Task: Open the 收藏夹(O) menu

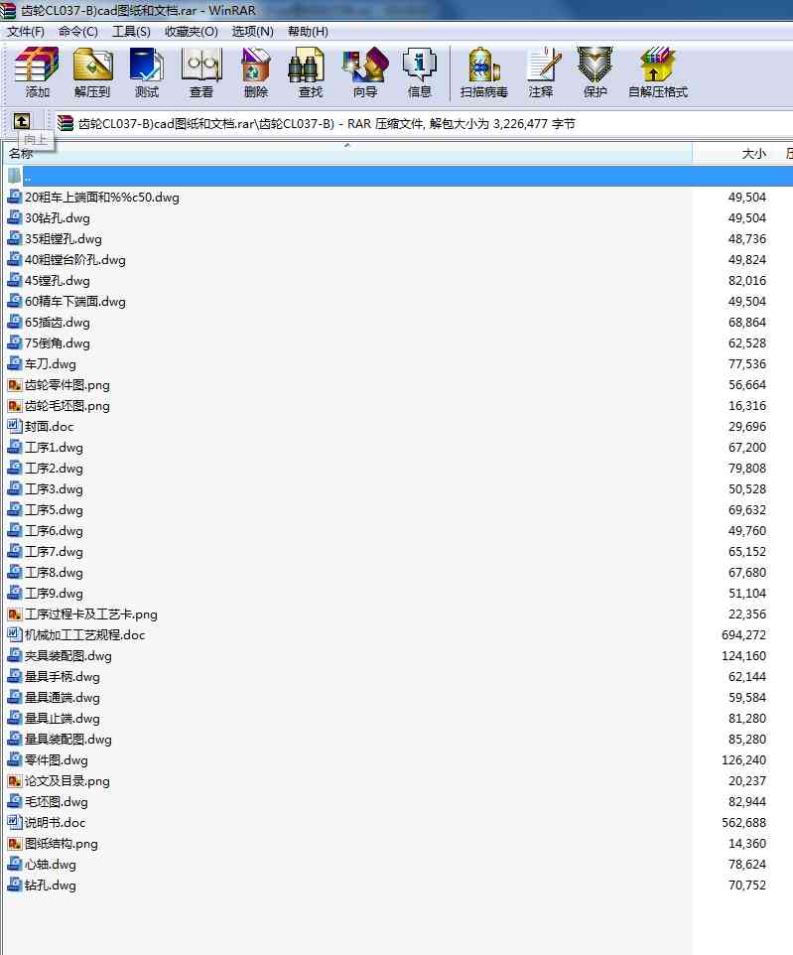Action: [192, 32]
